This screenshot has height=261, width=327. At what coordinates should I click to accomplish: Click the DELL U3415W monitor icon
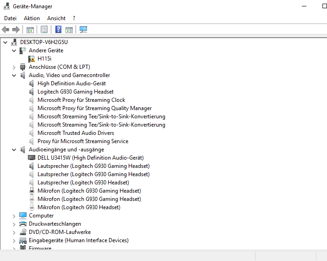32,158
